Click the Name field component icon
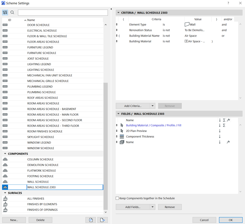Screen dimensions: 245x224 tap(122, 142)
